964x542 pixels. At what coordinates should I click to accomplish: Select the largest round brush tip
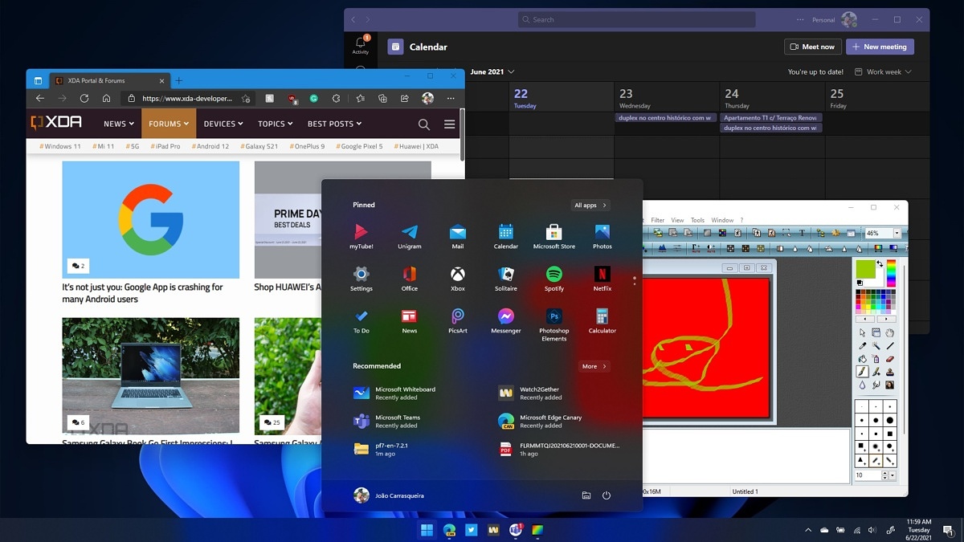(x=889, y=420)
